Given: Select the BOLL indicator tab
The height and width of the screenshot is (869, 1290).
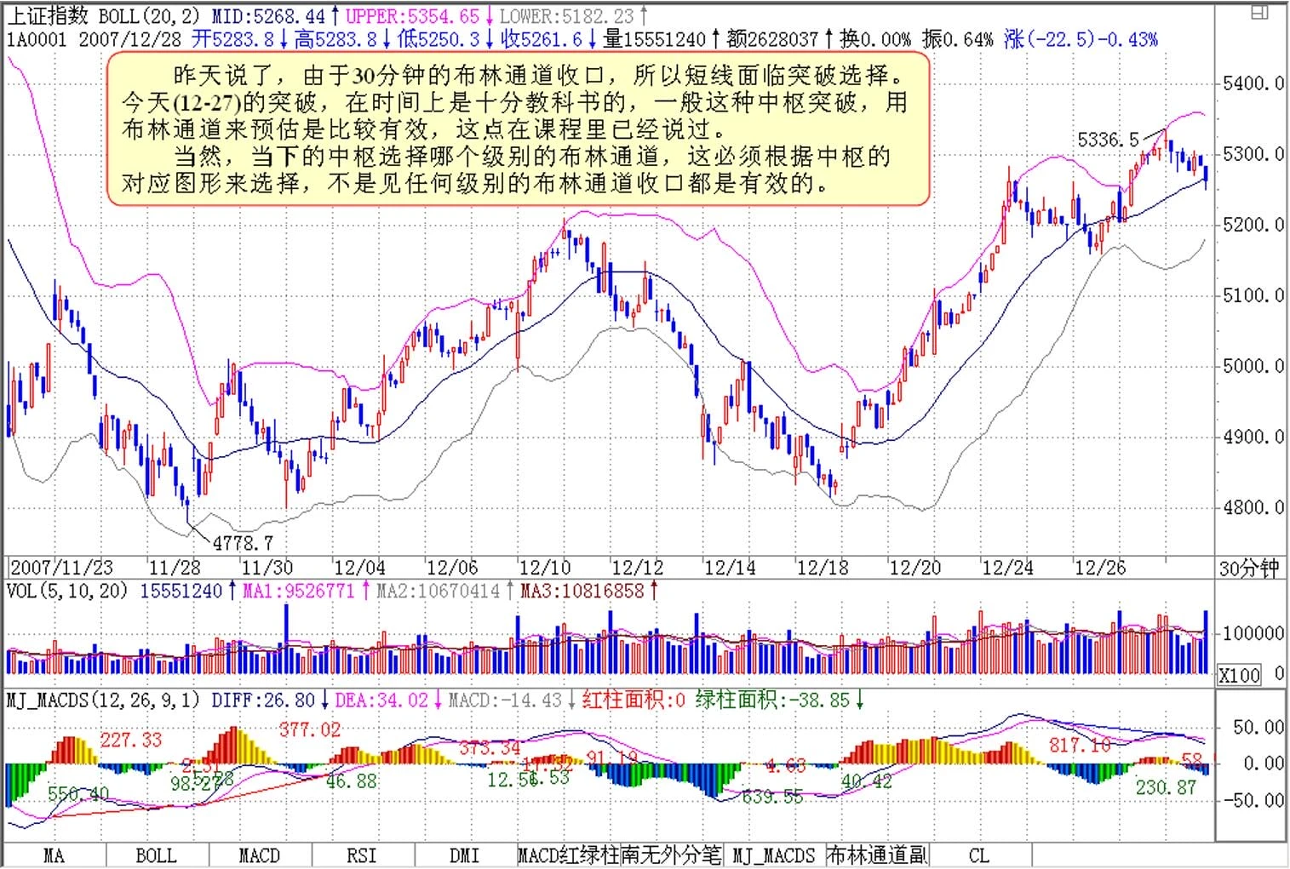Looking at the screenshot, I should [157, 855].
